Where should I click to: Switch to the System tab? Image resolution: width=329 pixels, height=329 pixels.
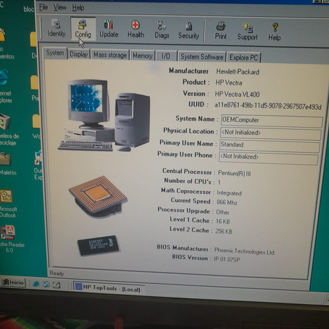click(55, 53)
